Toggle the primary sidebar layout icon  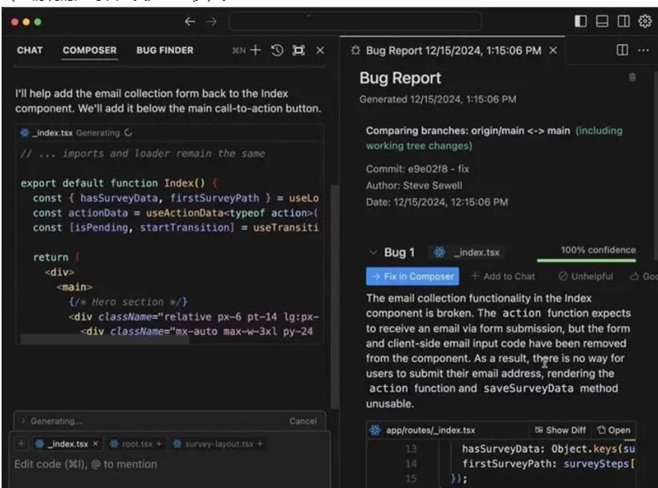point(580,21)
